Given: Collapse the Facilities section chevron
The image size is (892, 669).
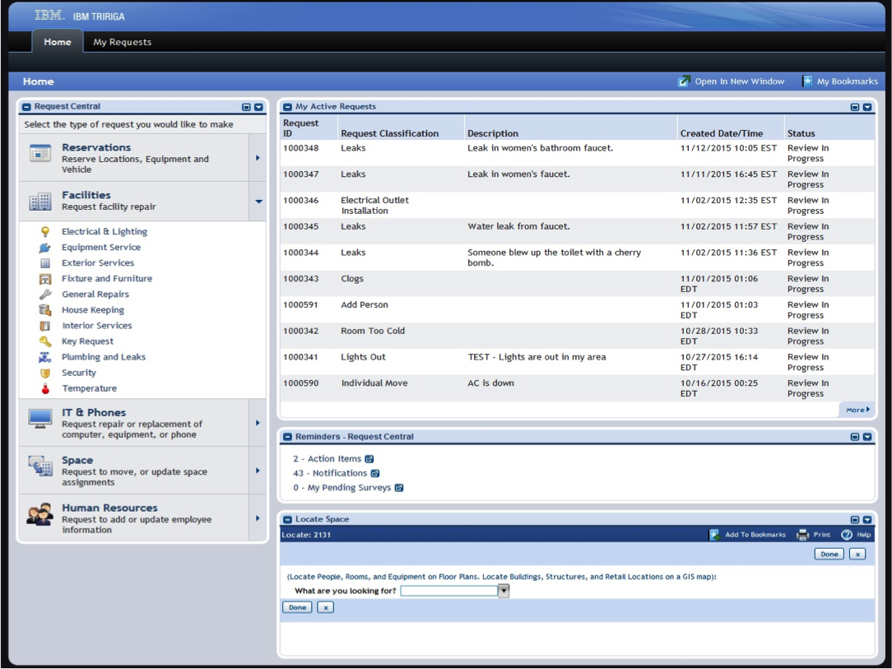Looking at the screenshot, I should [258, 200].
